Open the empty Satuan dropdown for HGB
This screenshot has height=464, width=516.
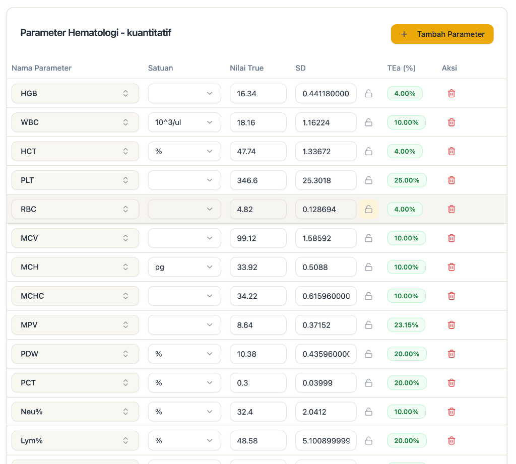(x=184, y=94)
